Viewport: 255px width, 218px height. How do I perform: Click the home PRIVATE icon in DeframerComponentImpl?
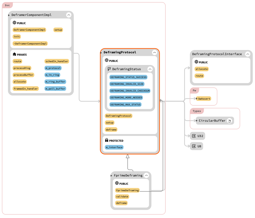point(14,54)
